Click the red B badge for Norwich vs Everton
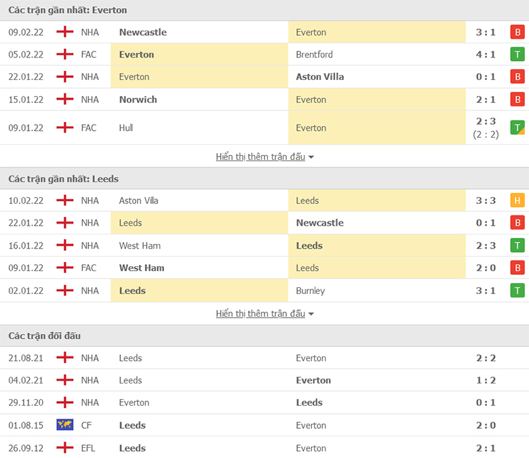The width and height of the screenshot is (529, 458). (x=517, y=100)
